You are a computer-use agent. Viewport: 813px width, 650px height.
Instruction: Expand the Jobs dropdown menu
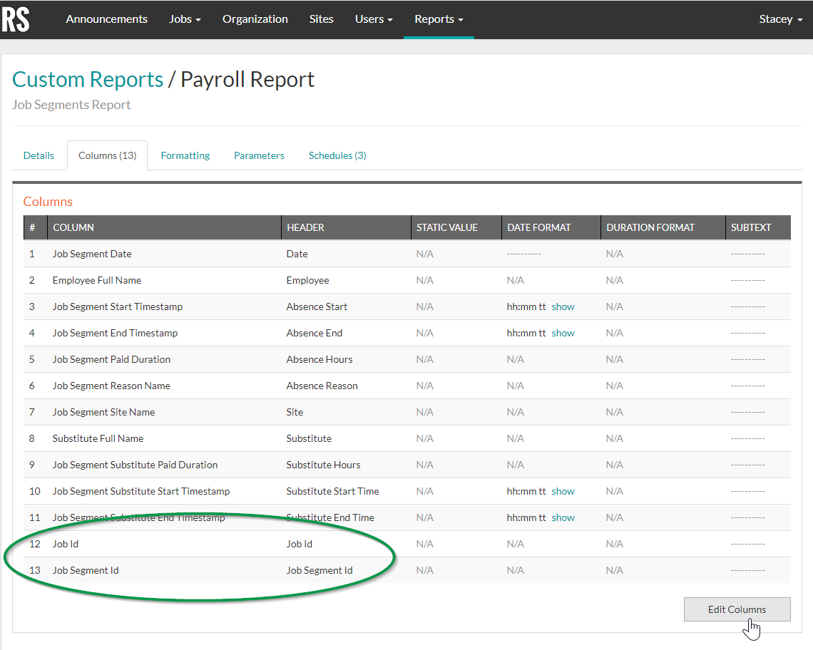[x=185, y=19]
